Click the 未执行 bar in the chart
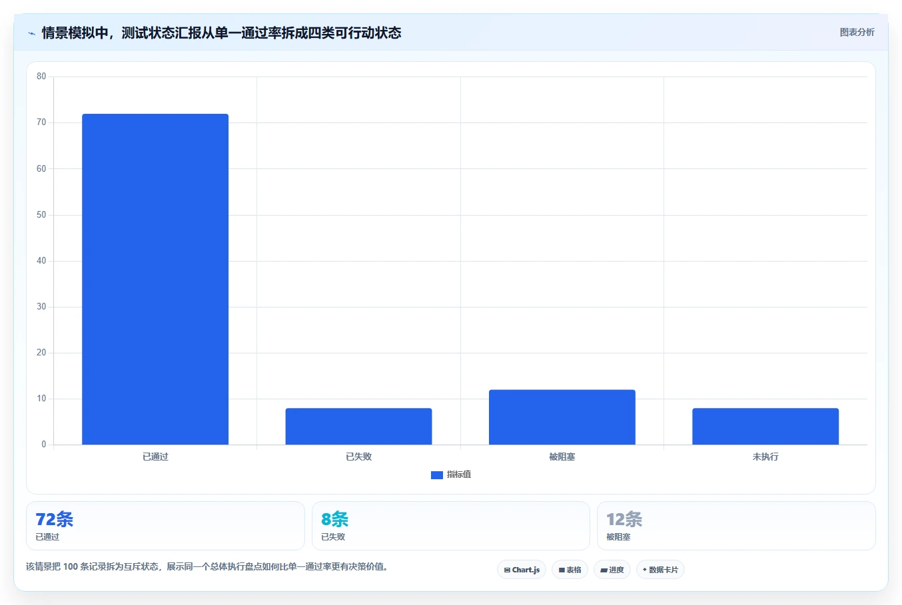The height and width of the screenshot is (605, 902). tap(765, 427)
